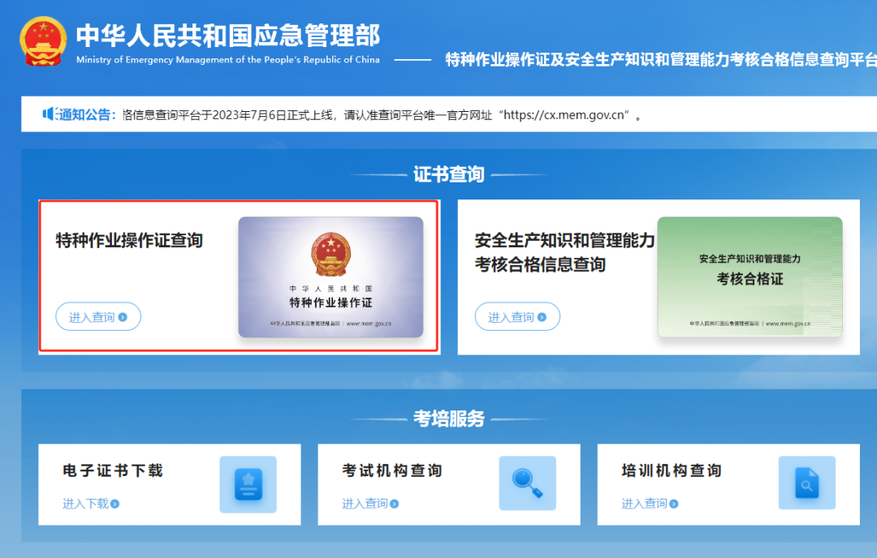Open 安全生产知识和管理能力考核合格信息查询 query
Image resolution: width=877 pixels, height=558 pixels.
point(517,316)
